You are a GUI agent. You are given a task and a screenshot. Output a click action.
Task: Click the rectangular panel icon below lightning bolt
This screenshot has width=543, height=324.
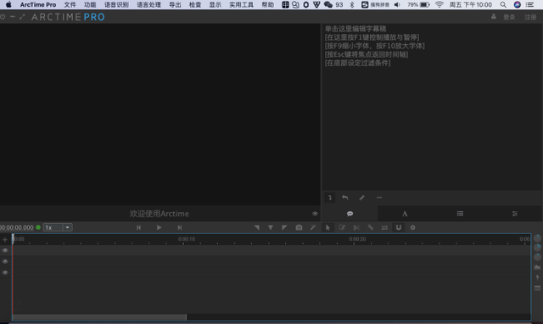(x=537, y=288)
